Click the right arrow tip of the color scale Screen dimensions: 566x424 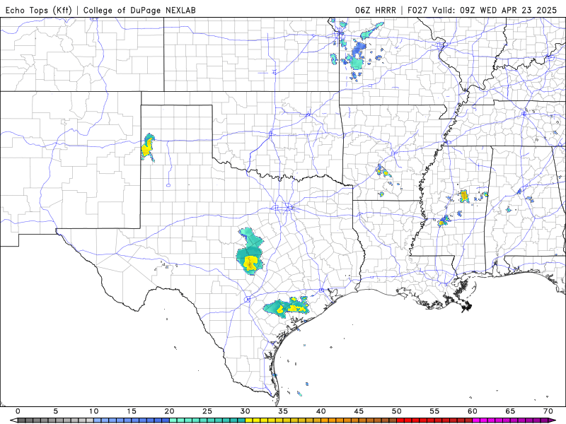tap(553, 420)
